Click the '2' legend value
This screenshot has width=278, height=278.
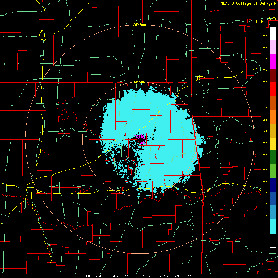(266, 229)
